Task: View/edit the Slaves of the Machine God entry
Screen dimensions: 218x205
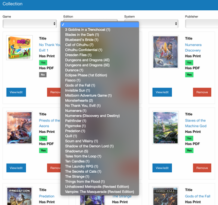Action: (162, 168)
